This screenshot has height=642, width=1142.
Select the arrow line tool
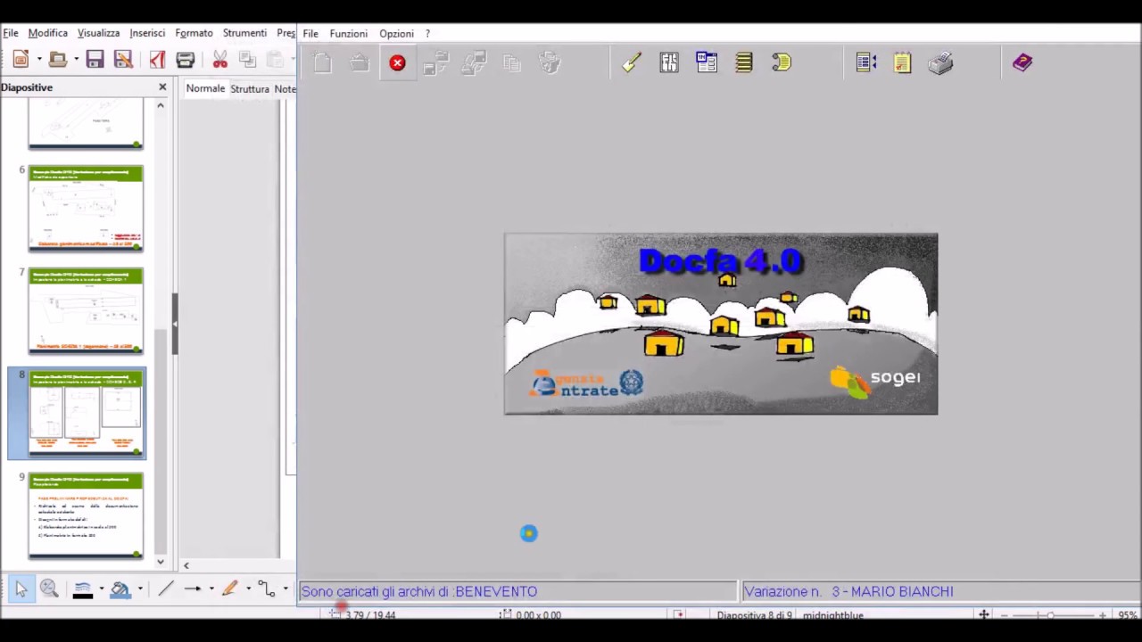click(x=192, y=588)
